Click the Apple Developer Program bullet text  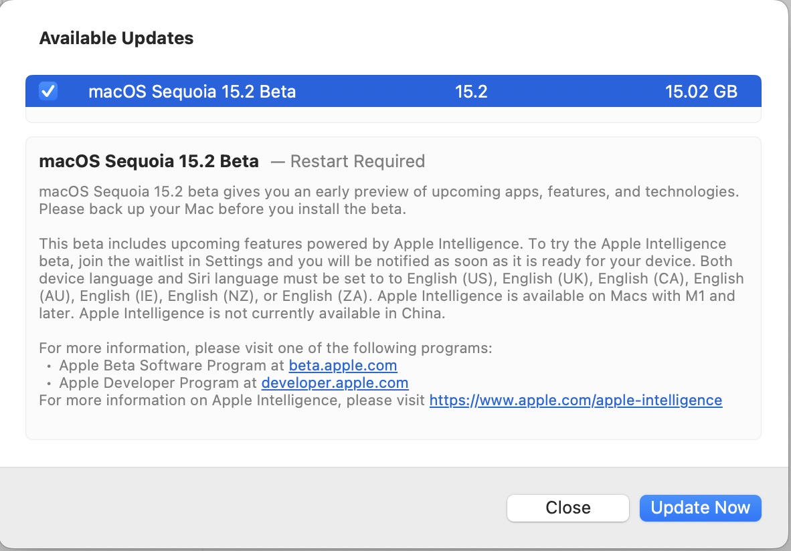pos(159,383)
